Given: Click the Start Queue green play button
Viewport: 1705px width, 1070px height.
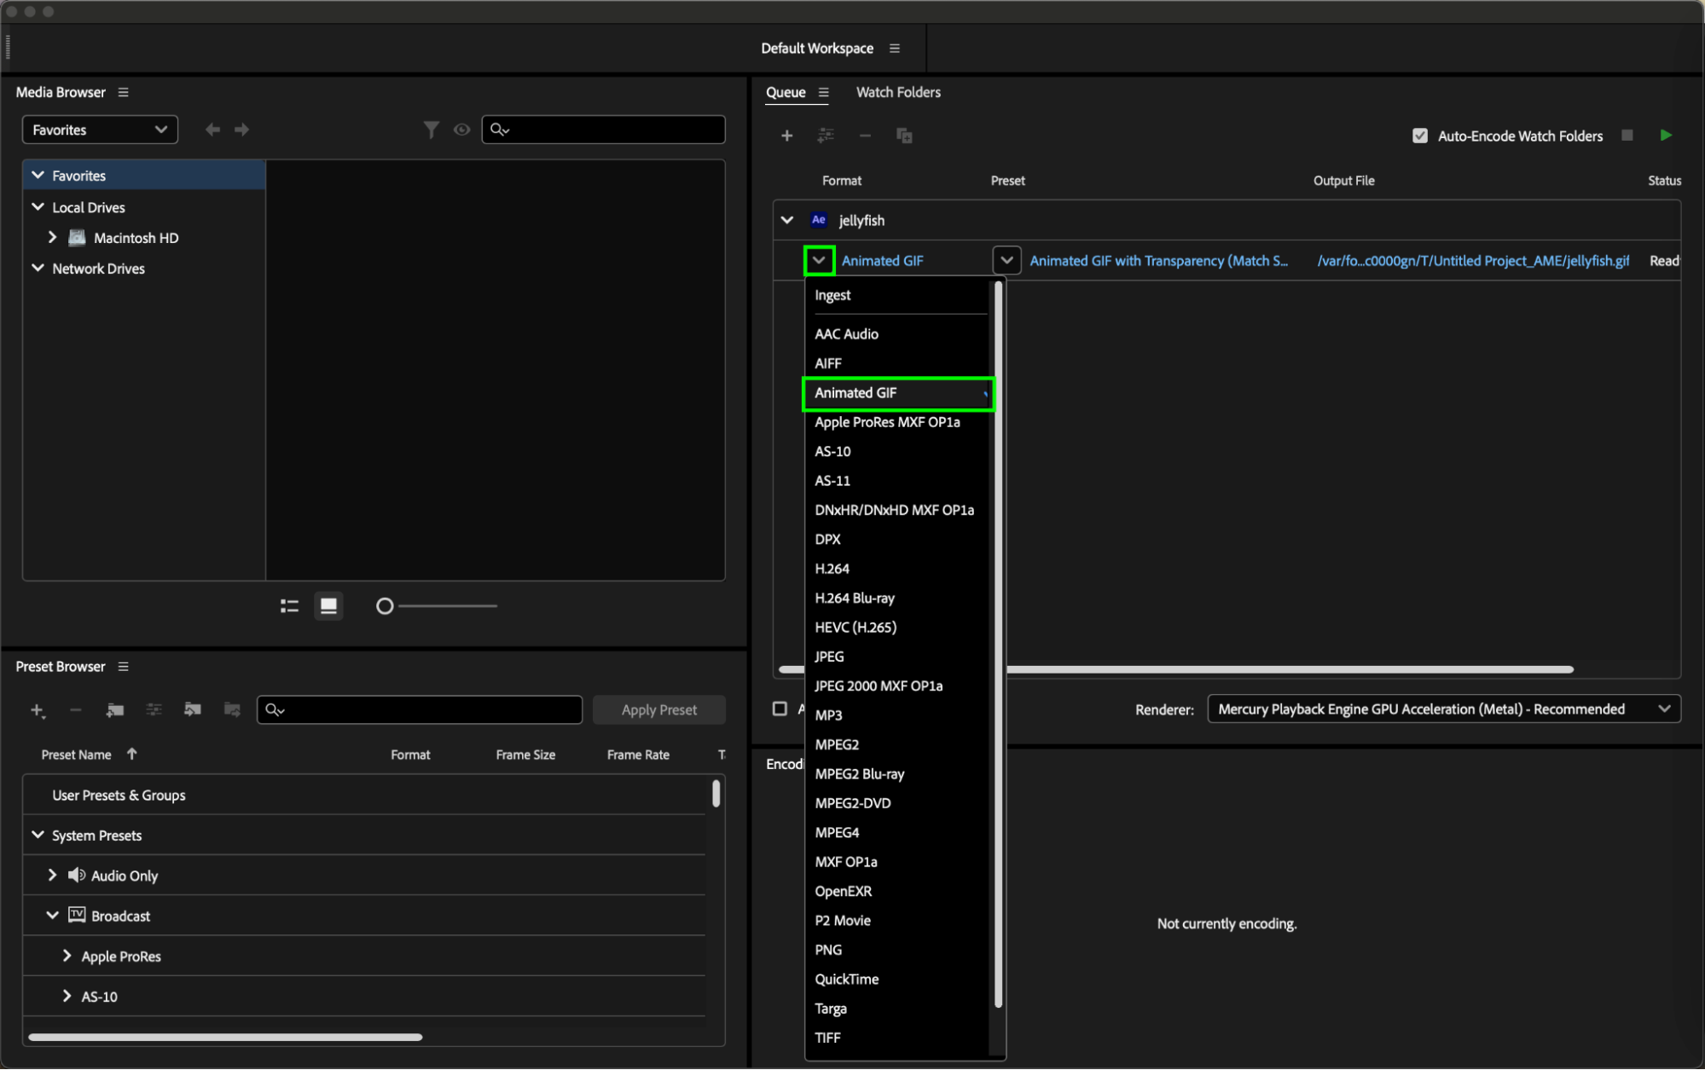Looking at the screenshot, I should pyautogui.click(x=1665, y=136).
